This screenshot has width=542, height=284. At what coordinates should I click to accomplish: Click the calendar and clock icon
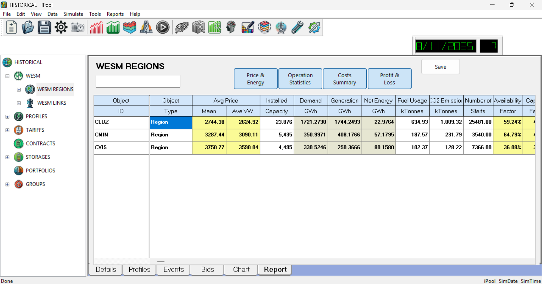coord(78,28)
